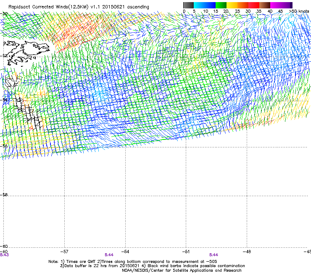Image resolution: width=311 pixels, height=273 pixels.
Task: Click the dark purple 45-50 knots color segment
Action: [x=287, y=5]
